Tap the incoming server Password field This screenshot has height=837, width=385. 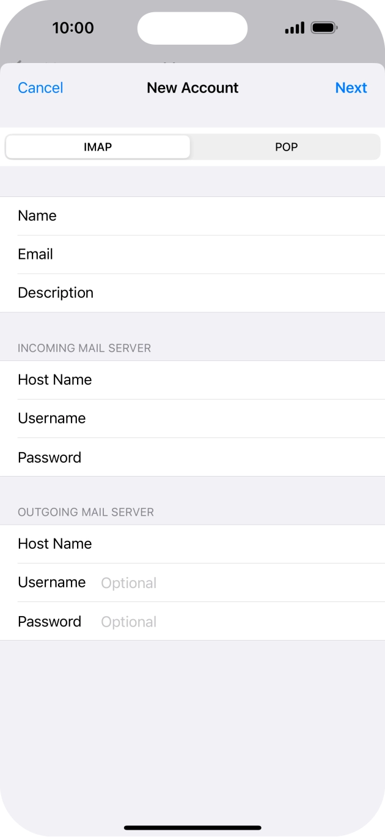coord(193,457)
